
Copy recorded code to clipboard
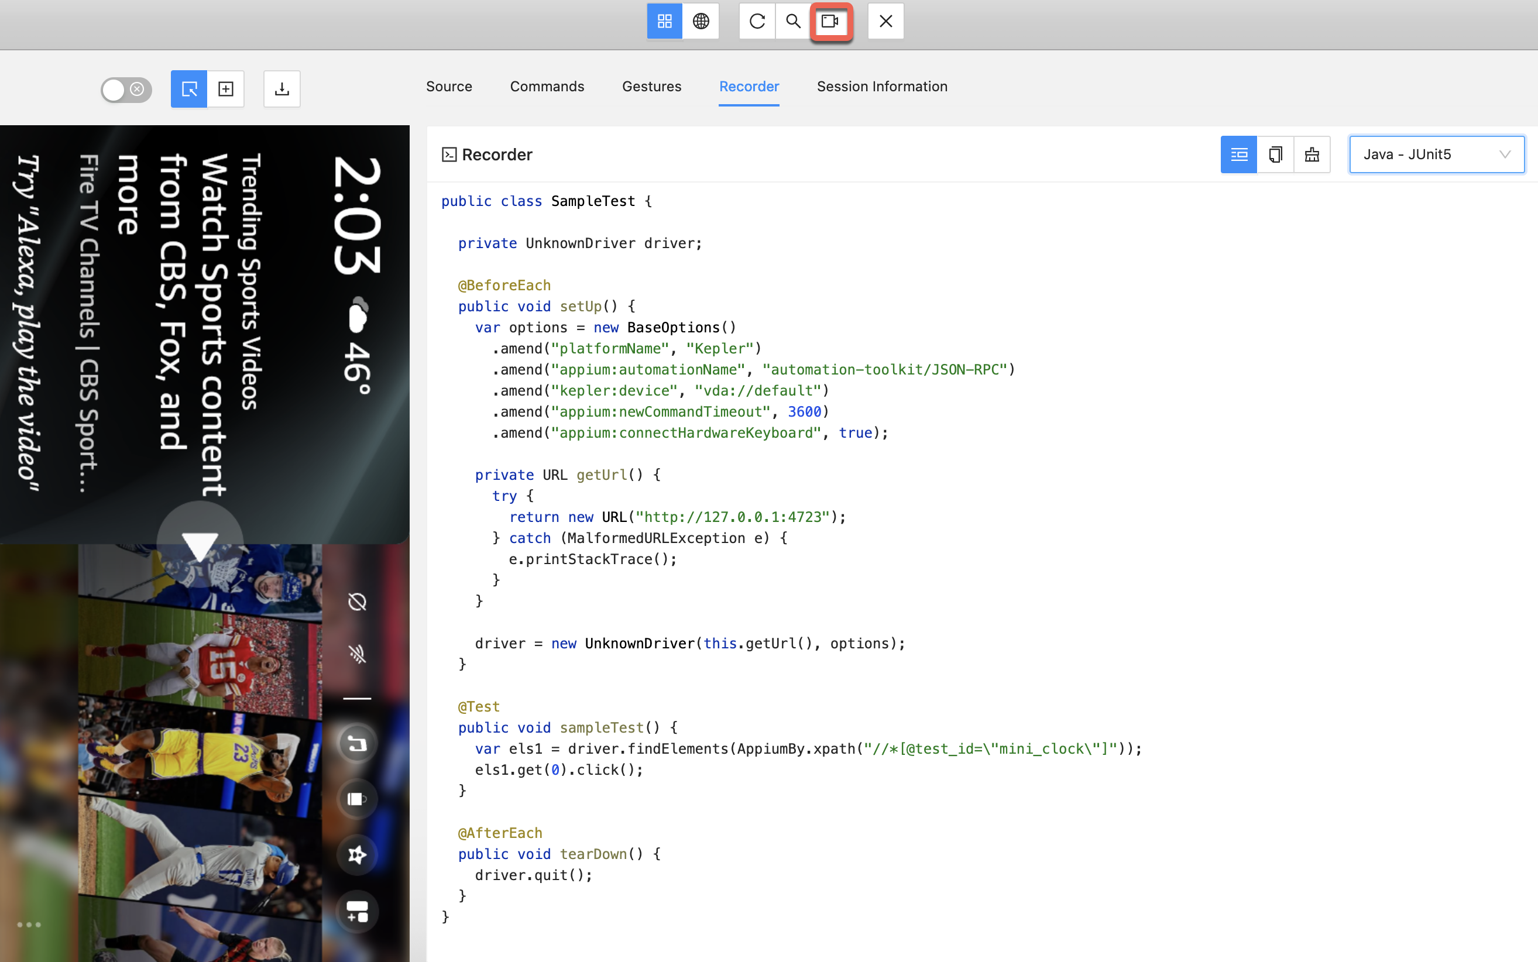1275,154
